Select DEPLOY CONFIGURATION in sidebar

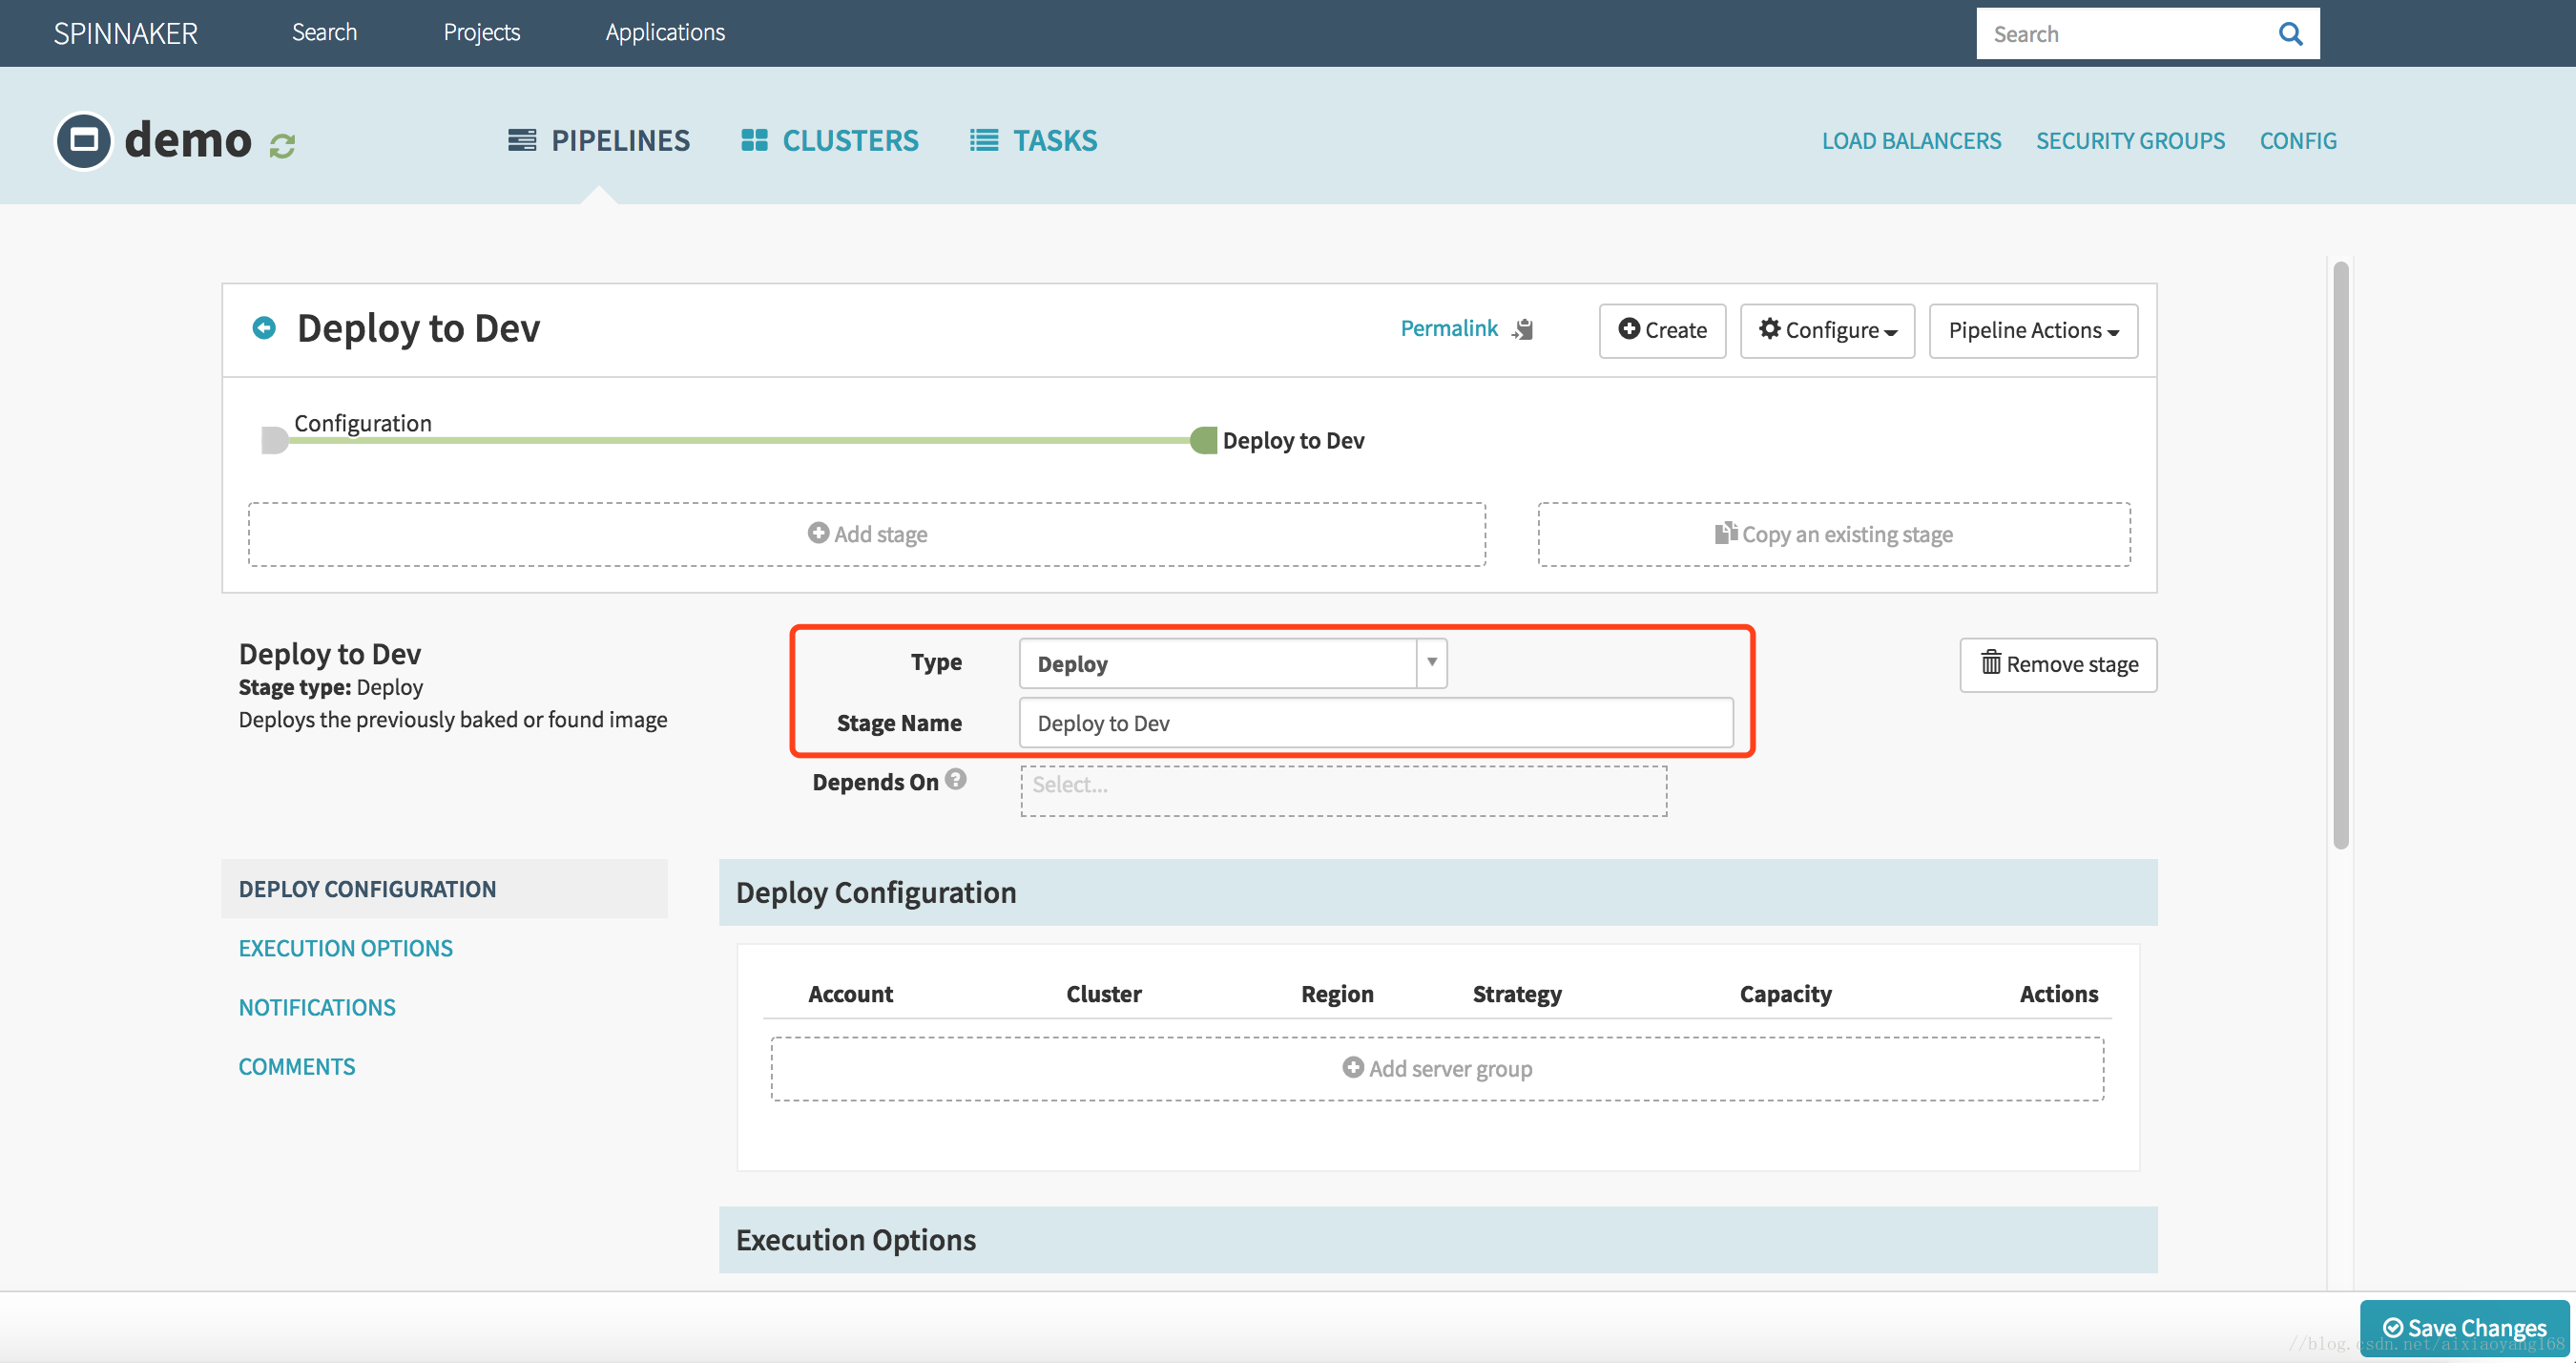pos(444,889)
